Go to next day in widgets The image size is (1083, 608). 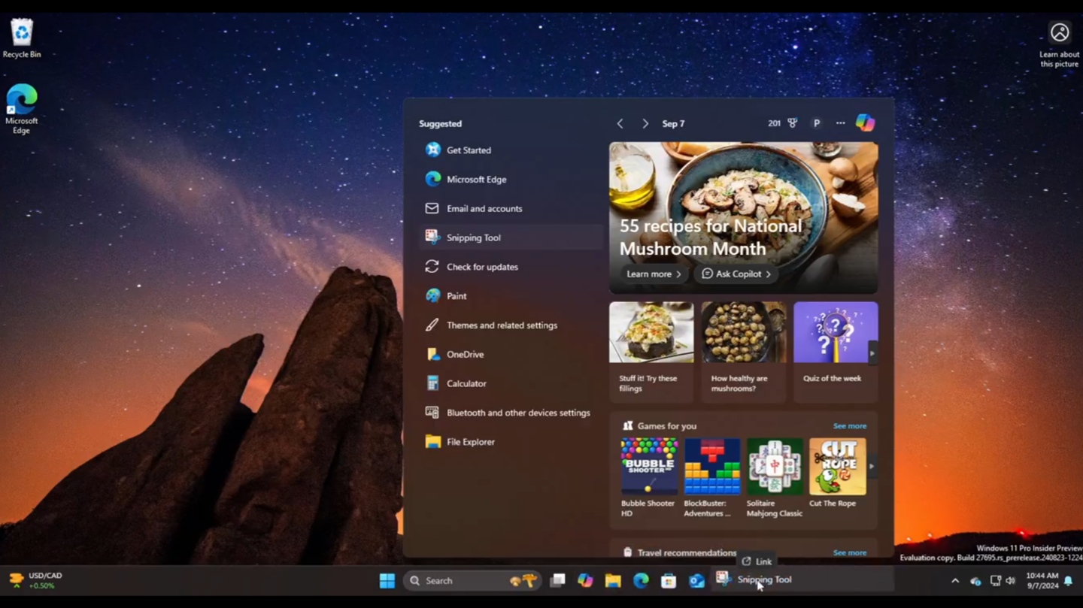(x=645, y=123)
